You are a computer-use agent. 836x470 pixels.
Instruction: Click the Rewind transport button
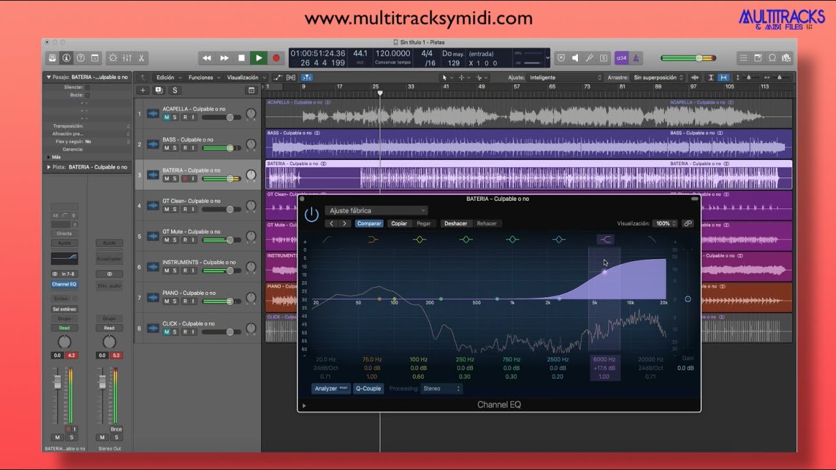[x=207, y=58]
